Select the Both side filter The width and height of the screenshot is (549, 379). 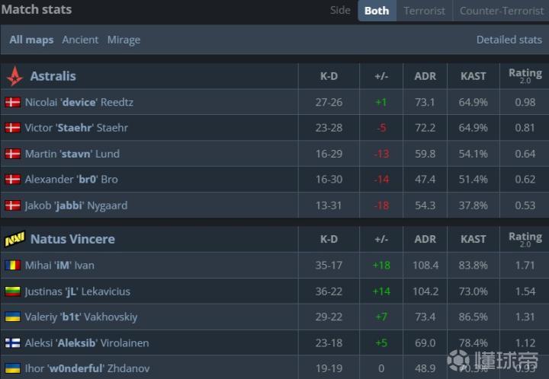click(x=377, y=11)
